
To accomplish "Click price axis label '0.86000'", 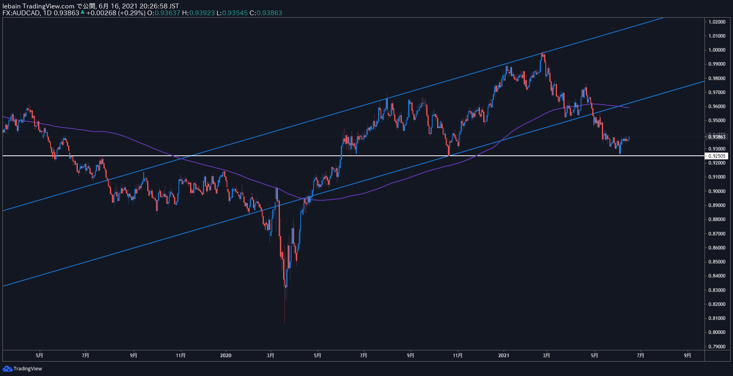I will coord(717,247).
